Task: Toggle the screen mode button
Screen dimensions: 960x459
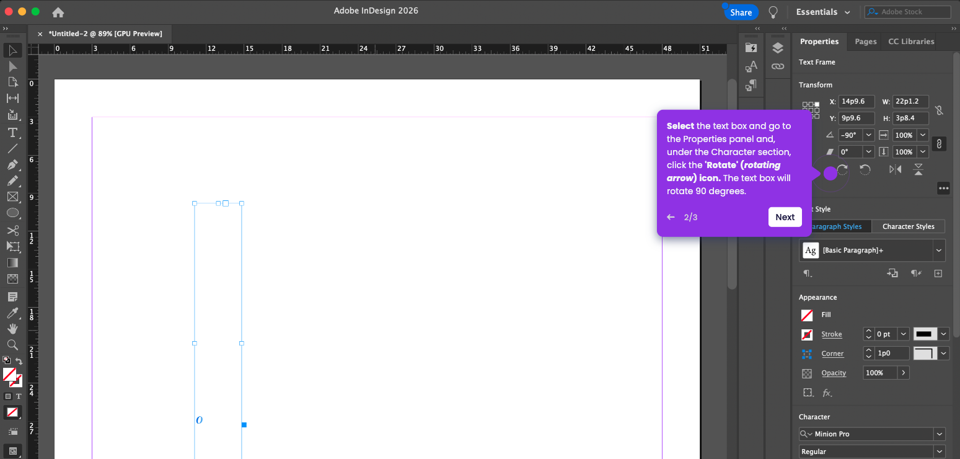Action: [12, 451]
